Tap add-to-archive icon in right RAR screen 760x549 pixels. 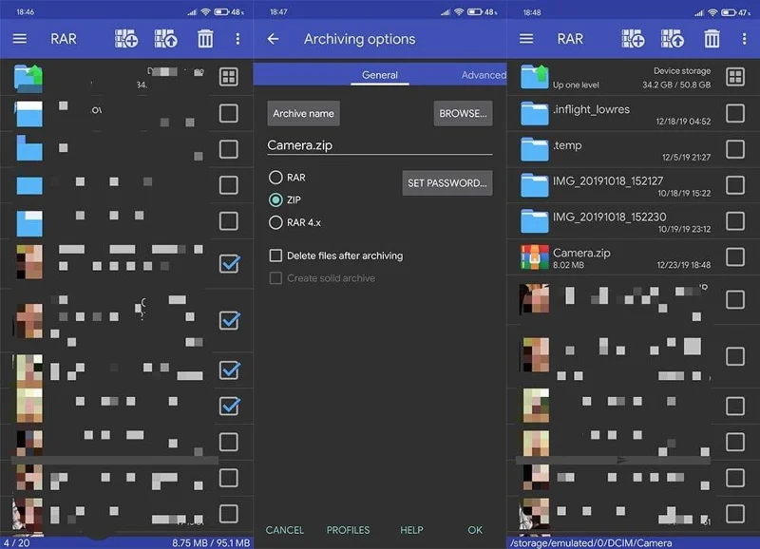click(x=633, y=39)
